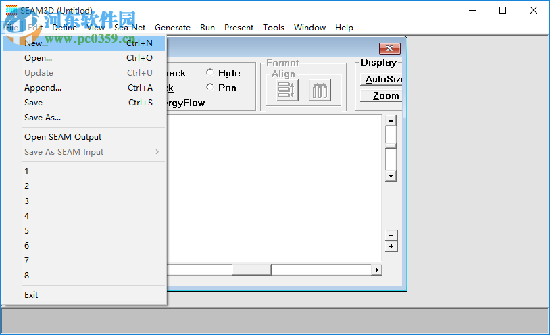
Task: Click the horizontal scrollbar thumb
Action: pos(251,269)
